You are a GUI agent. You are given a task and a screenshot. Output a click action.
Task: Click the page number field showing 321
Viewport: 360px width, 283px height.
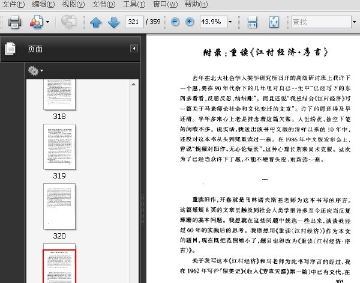[x=134, y=22]
